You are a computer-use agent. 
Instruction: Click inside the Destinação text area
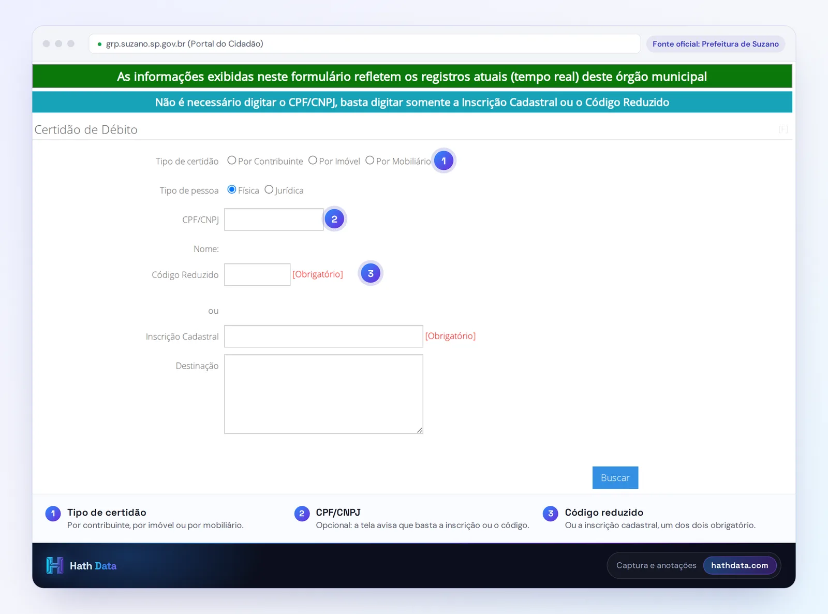pos(323,394)
